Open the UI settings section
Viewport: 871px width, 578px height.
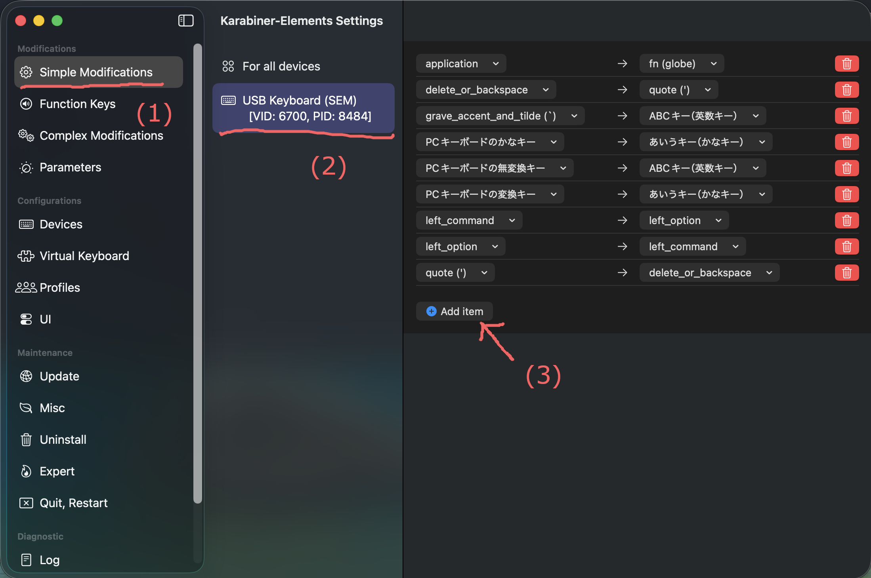(x=99, y=319)
